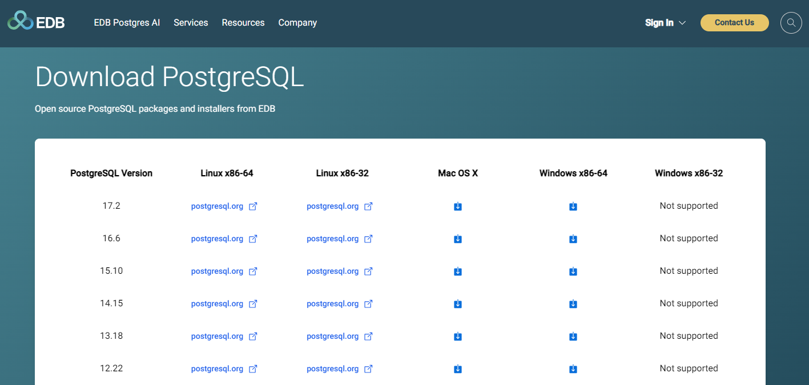Click the Linux x86-32 column header
Viewport: 809px width, 385px height.
tap(342, 173)
